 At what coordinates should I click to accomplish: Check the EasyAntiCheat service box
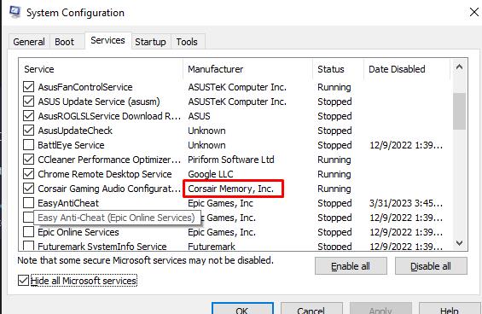pos(29,203)
